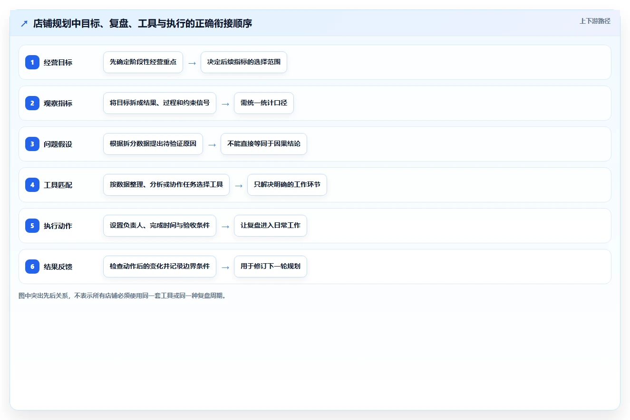
Task: Click the 工具匹配 step label
Action: [58, 185]
